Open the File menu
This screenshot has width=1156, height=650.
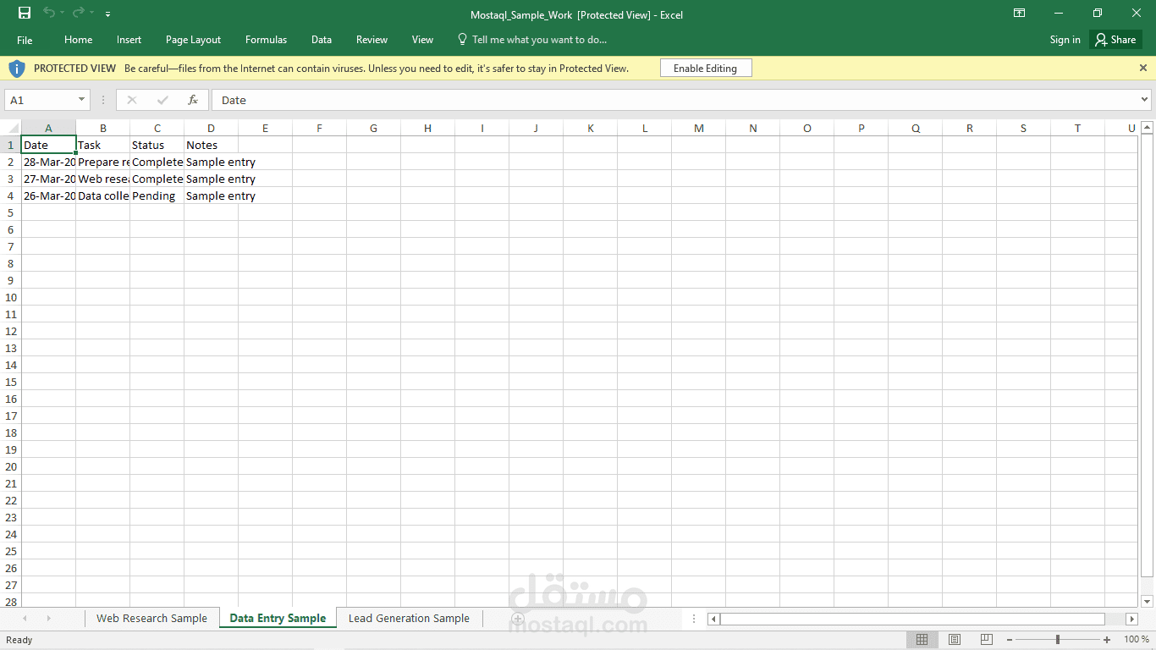(x=25, y=40)
